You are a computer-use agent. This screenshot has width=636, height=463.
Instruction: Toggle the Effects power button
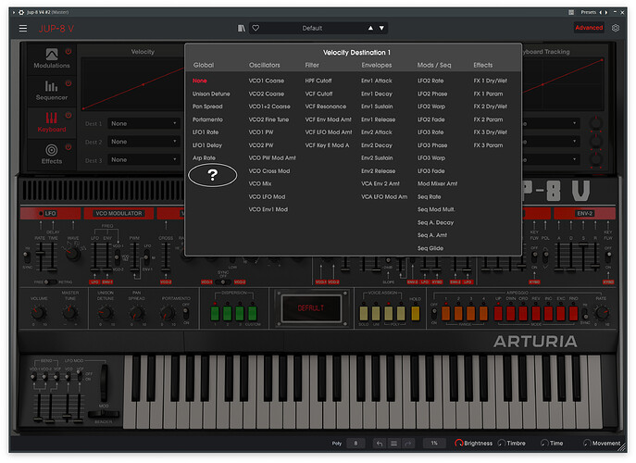pos(69,147)
